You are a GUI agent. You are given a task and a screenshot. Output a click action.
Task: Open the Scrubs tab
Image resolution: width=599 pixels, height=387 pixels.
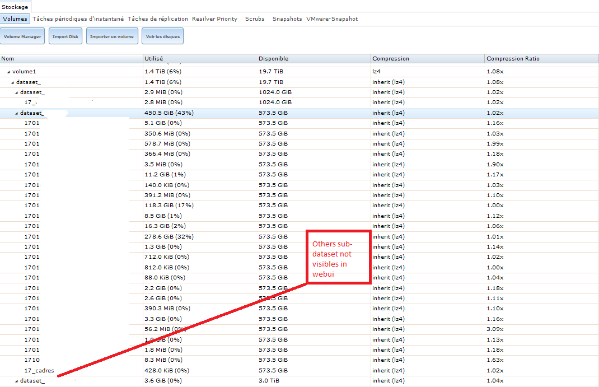pyautogui.click(x=255, y=19)
